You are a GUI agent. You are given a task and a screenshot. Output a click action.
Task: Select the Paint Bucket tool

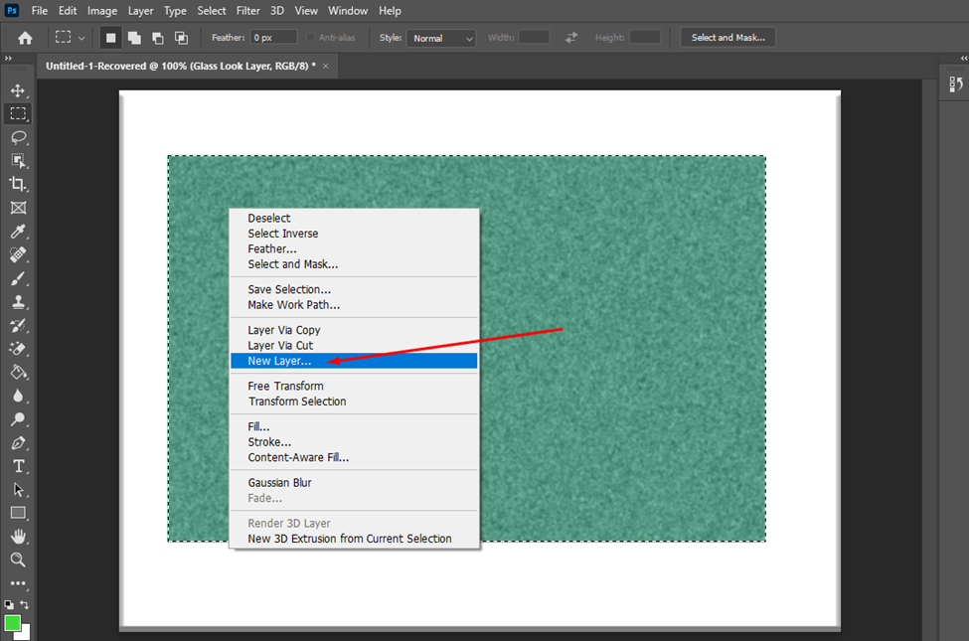pyautogui.click(x=18, y=372)
